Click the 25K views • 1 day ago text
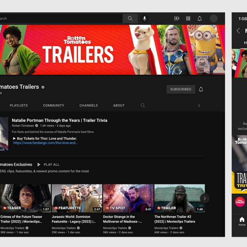Screen dimensions: 247x247 tap(66, 232)
